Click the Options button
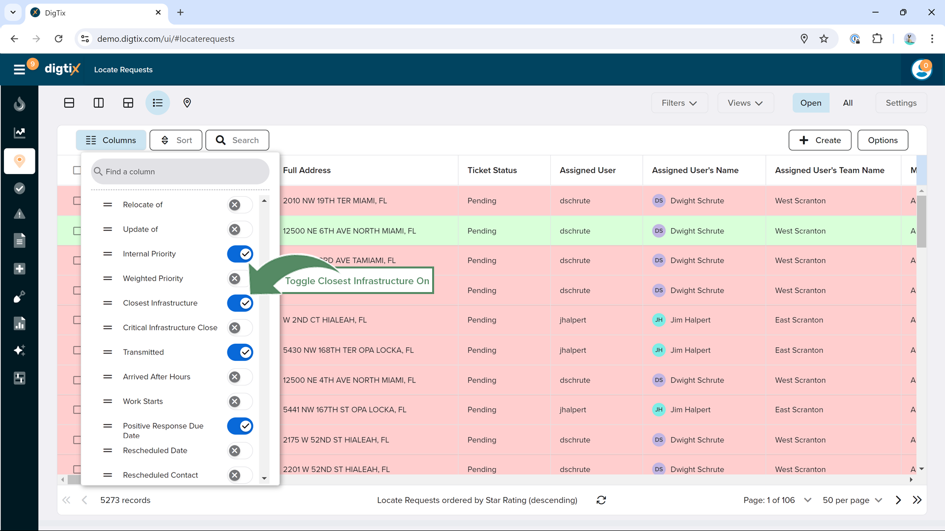 882,140
